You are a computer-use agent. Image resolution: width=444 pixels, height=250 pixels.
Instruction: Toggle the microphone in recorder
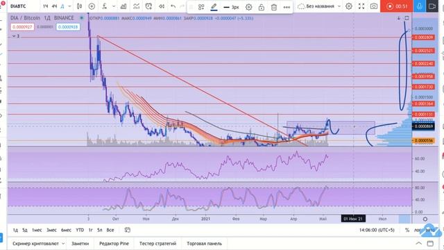[419, 6]
